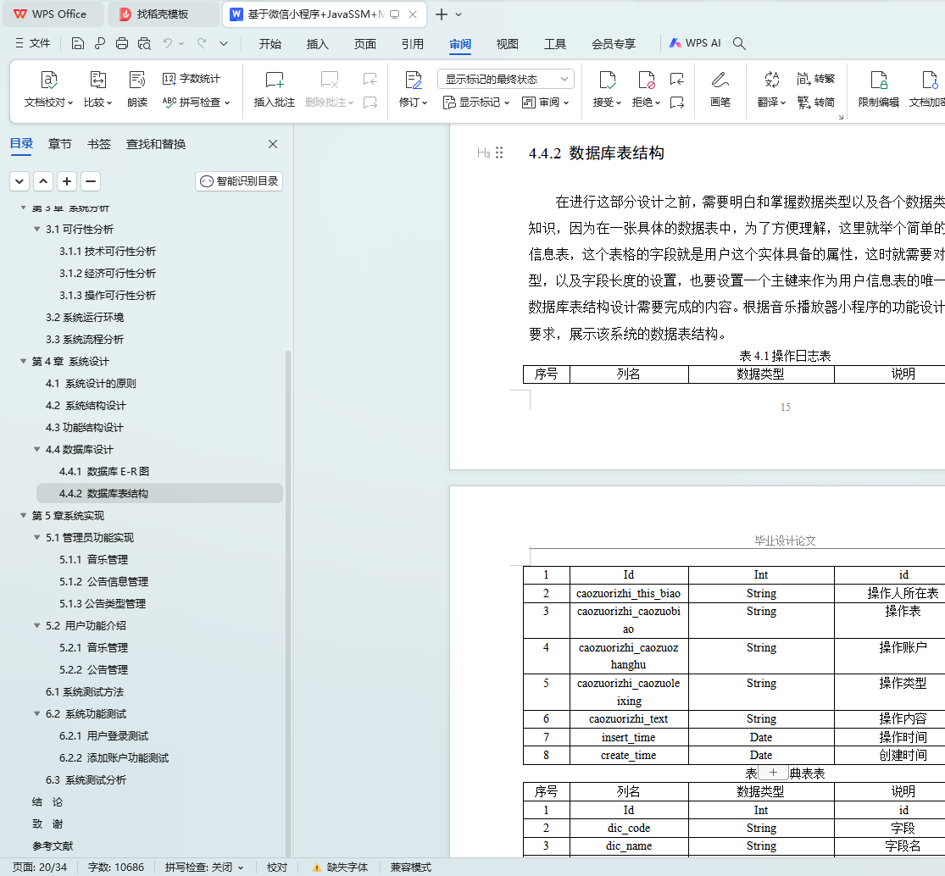This screenshot has width=945, height=876.
Task: Click page count 页面: 20/34 in status bar
Action: (40, 868)
